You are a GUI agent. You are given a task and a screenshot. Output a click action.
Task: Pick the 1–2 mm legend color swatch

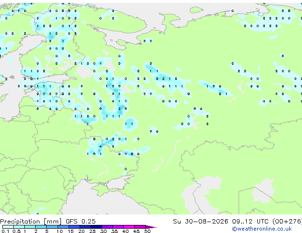pyautogui.click(x=30, y=227)
